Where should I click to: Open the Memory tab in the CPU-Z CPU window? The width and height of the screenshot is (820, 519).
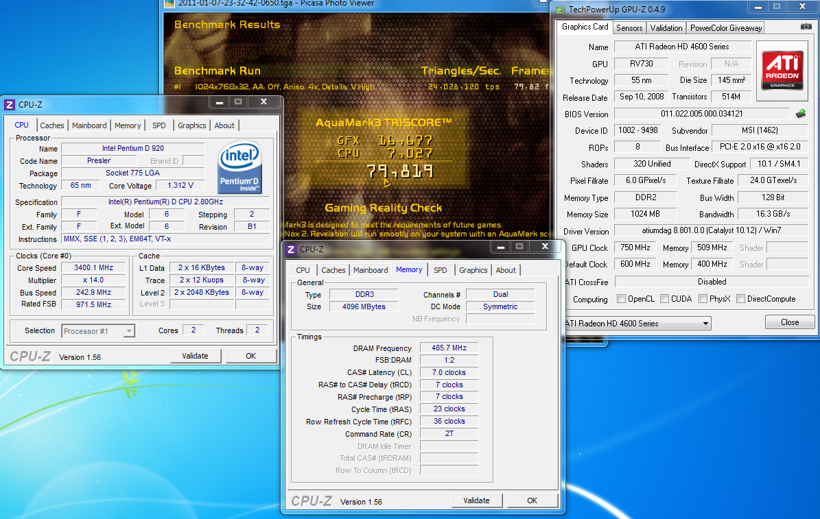pyautogui.click(x=128, y=125)
